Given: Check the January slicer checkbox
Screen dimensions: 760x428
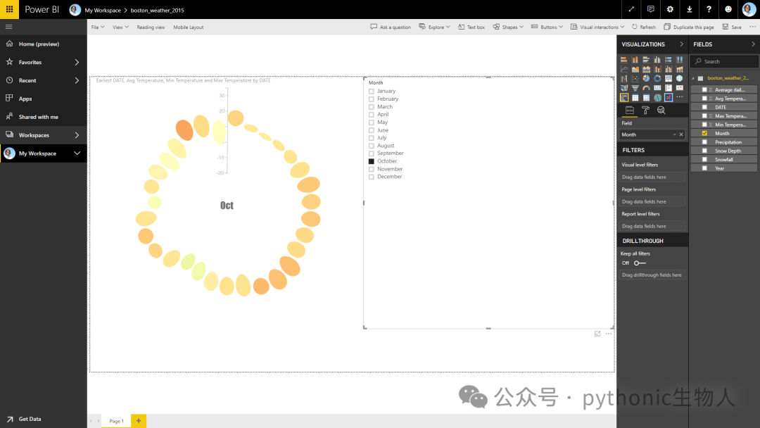Looking at the screenshot, I should [372, 91].
